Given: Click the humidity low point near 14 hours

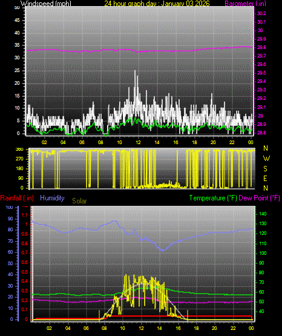Looking at the screenshot, I should (163, 250).
